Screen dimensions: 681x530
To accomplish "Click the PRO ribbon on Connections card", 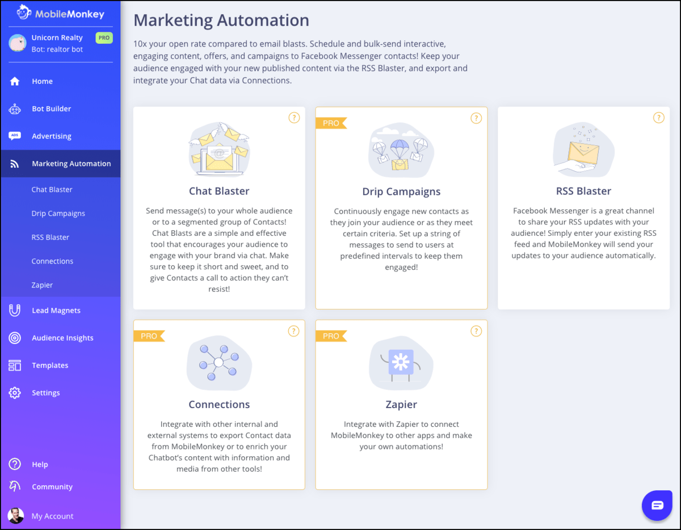I will [149, 336].
